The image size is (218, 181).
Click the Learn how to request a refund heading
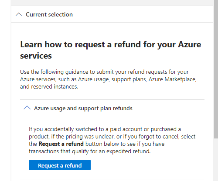110,50
